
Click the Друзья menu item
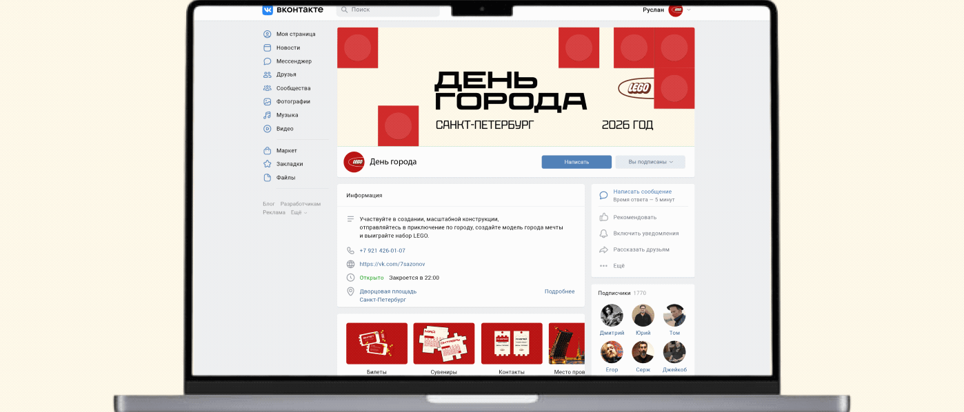pos(286,74)
